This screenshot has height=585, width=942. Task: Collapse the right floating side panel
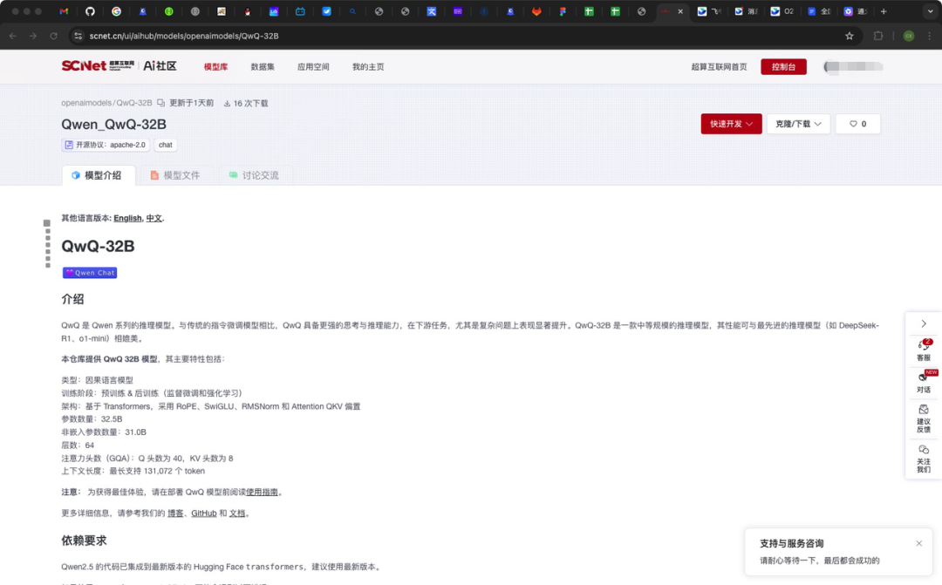click(924, 323)
